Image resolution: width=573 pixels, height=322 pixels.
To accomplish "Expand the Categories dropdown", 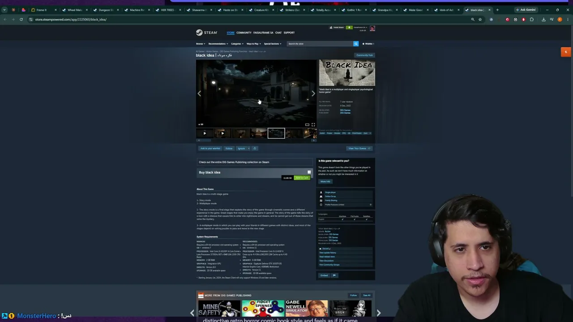I will pyautogui.click(x=237, y=44).
